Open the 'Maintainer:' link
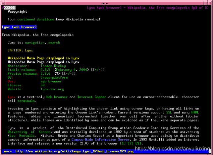 pos(18,66)
